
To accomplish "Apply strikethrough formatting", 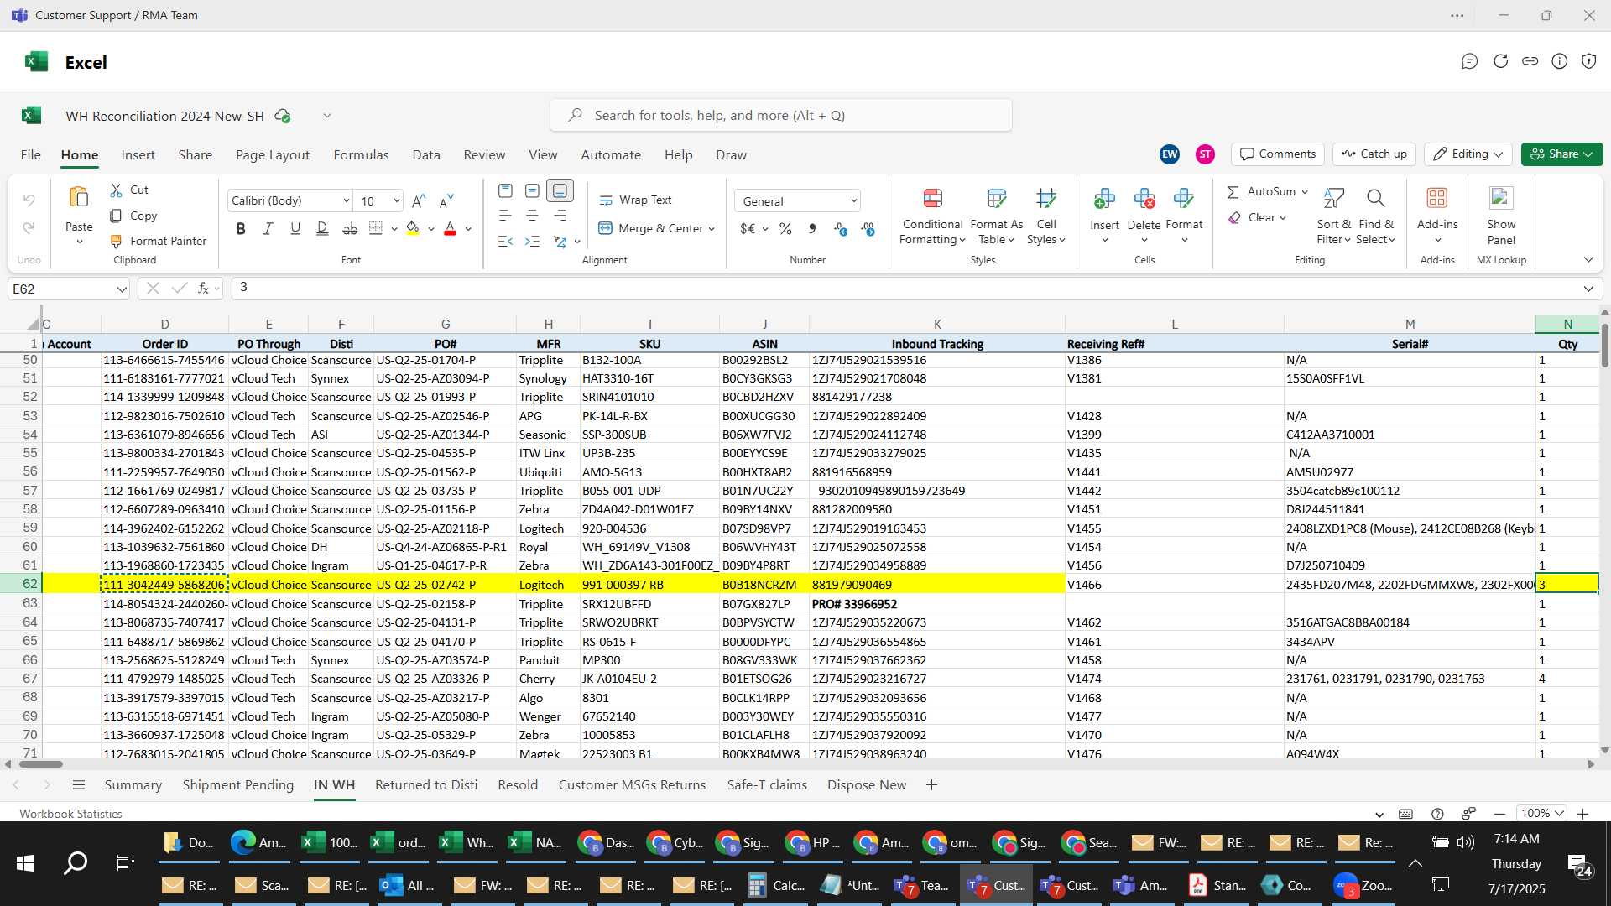I will (350, 229).
